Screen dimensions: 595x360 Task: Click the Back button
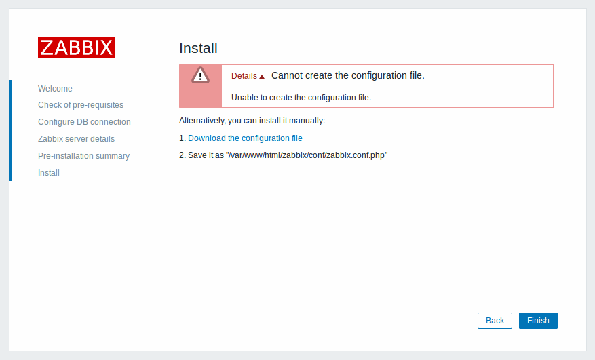495,321
